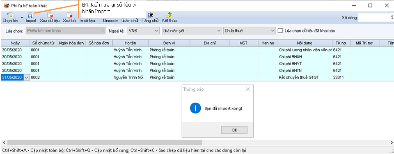Click the Mã TK nợ column header
The image size is (394, 154).
364,43
